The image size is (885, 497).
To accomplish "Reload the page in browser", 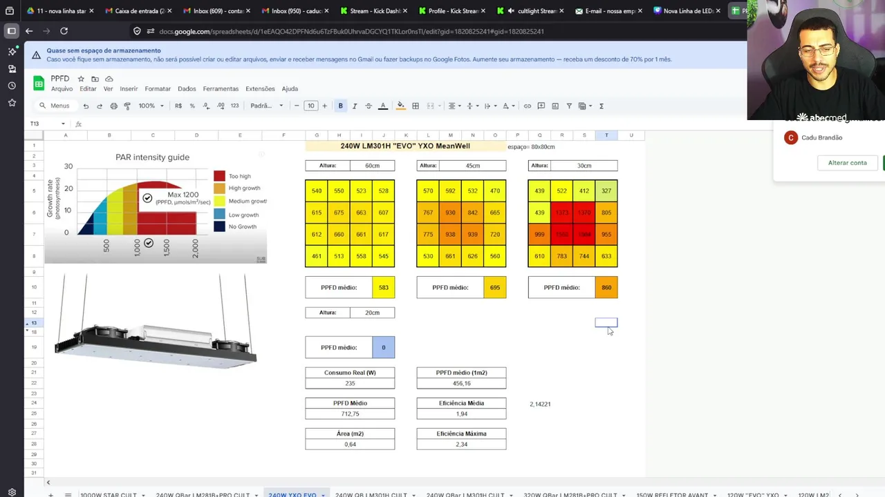I will [64, 31].
